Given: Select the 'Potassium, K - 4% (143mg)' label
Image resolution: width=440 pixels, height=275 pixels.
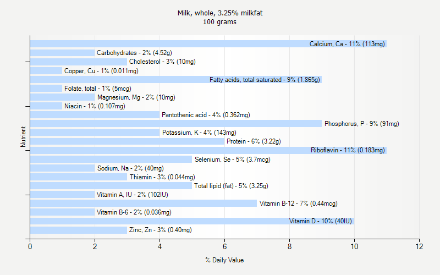Looking at the screenshot, I should [x=199, y=133].
